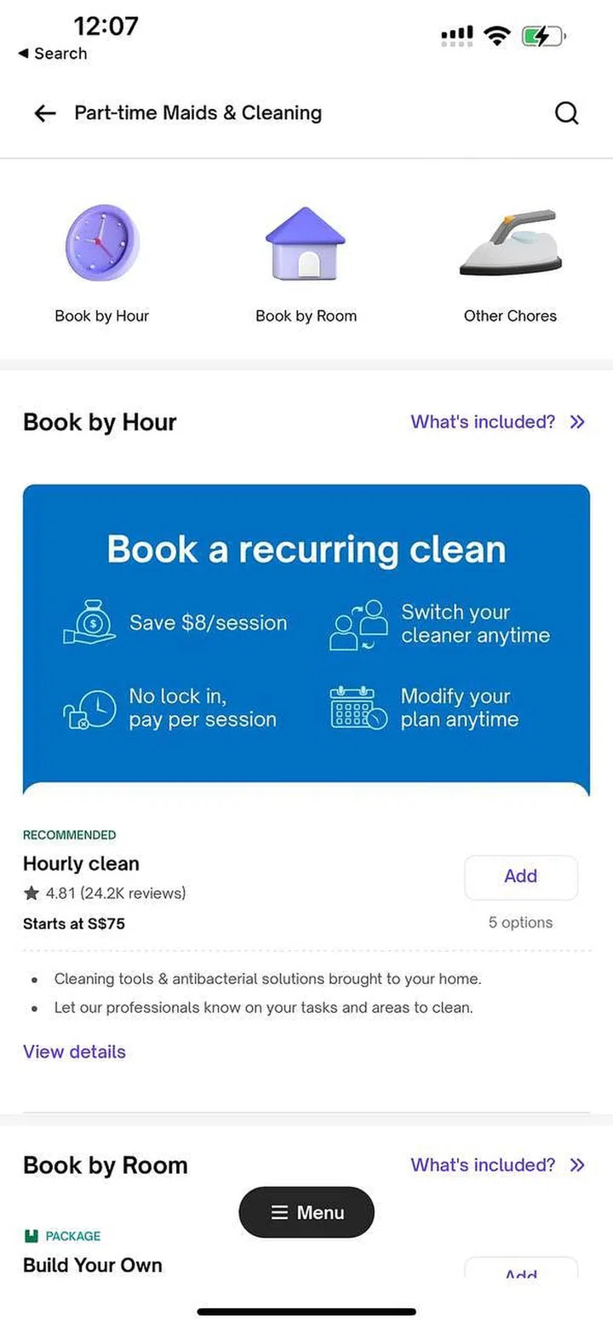613x1327 pixels.
Task: Tap the switch cleaner people icon
Action: pos(358,625)
